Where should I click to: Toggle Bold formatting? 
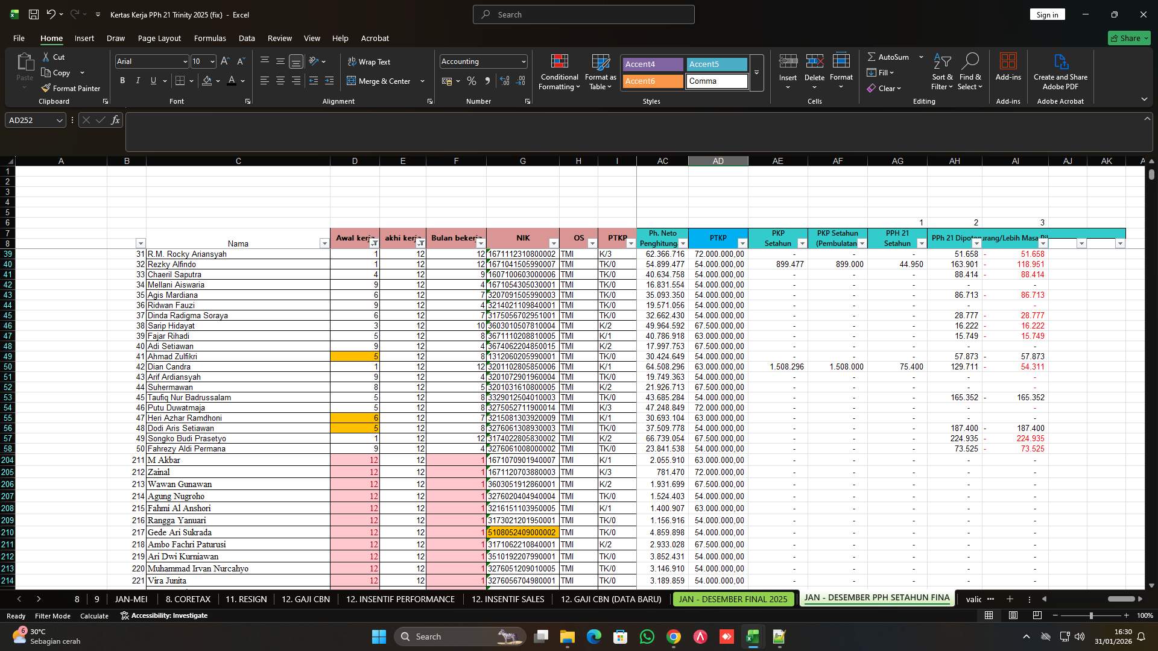122,80
